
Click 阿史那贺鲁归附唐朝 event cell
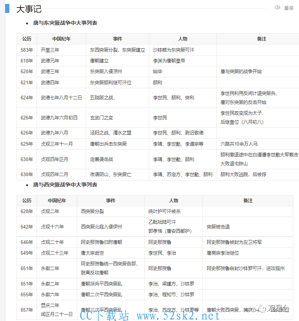click(111, 242)
